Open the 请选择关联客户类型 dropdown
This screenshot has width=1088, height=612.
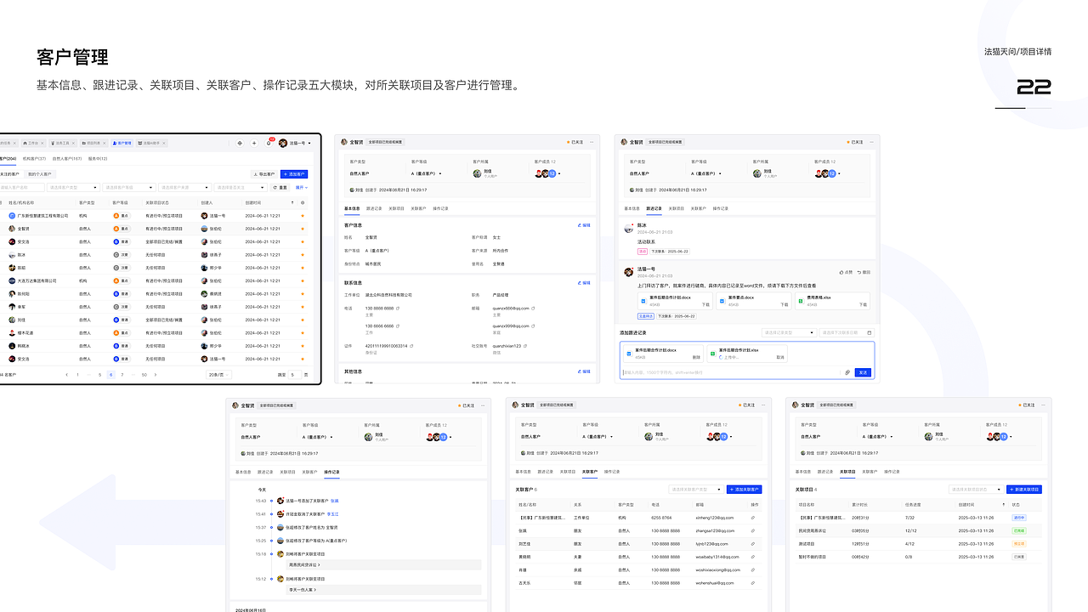[x=696, y=489]
